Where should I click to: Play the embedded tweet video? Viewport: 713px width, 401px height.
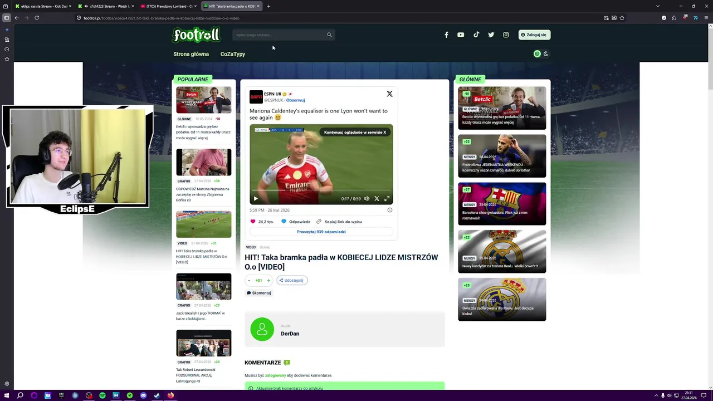256,199
